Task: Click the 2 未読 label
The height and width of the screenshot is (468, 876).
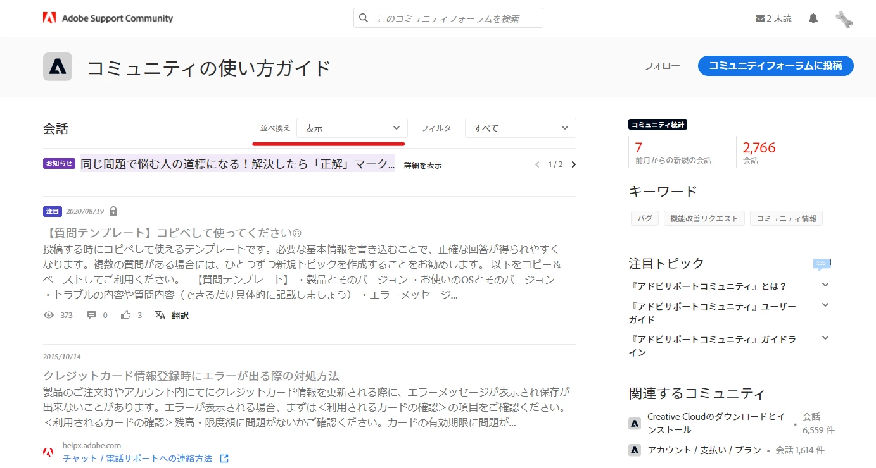Action: [x=779, y=18]
